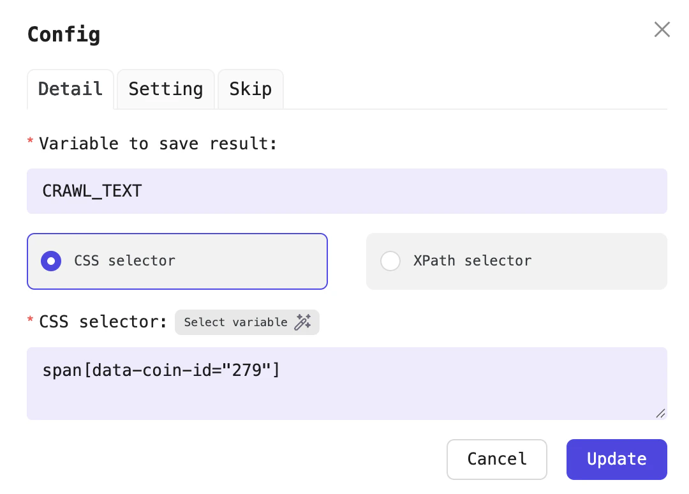Open the Select variable picker

coord(247,322)
